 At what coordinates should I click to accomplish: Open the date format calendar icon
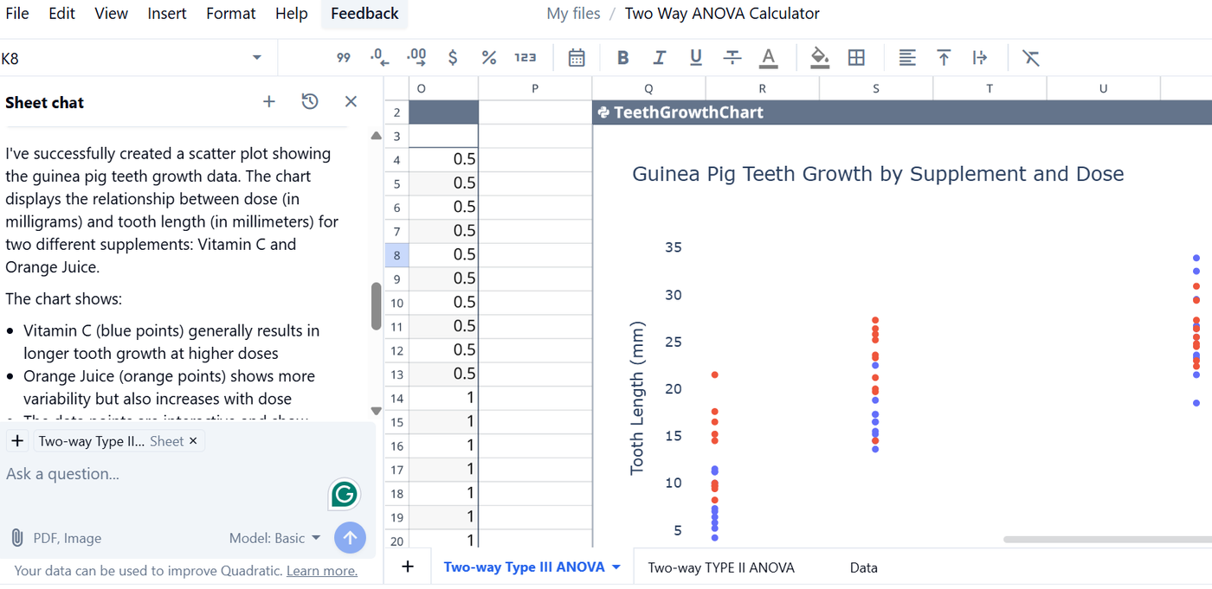(577, 58)
